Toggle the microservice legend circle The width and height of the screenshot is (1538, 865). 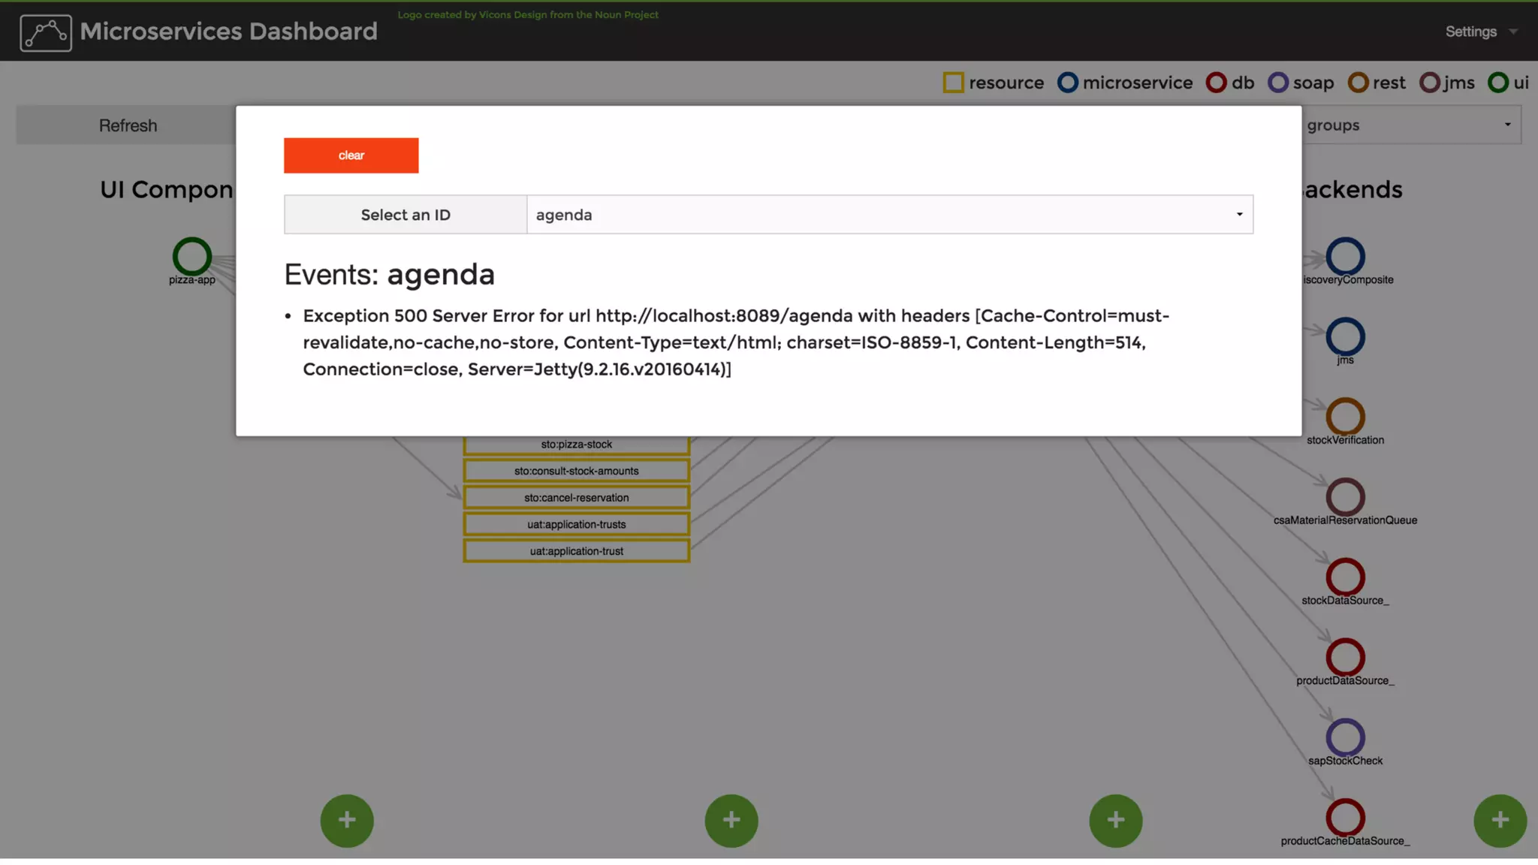click(x=1067, y=83)
